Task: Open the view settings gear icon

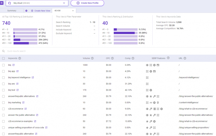Action: (26, 11)
